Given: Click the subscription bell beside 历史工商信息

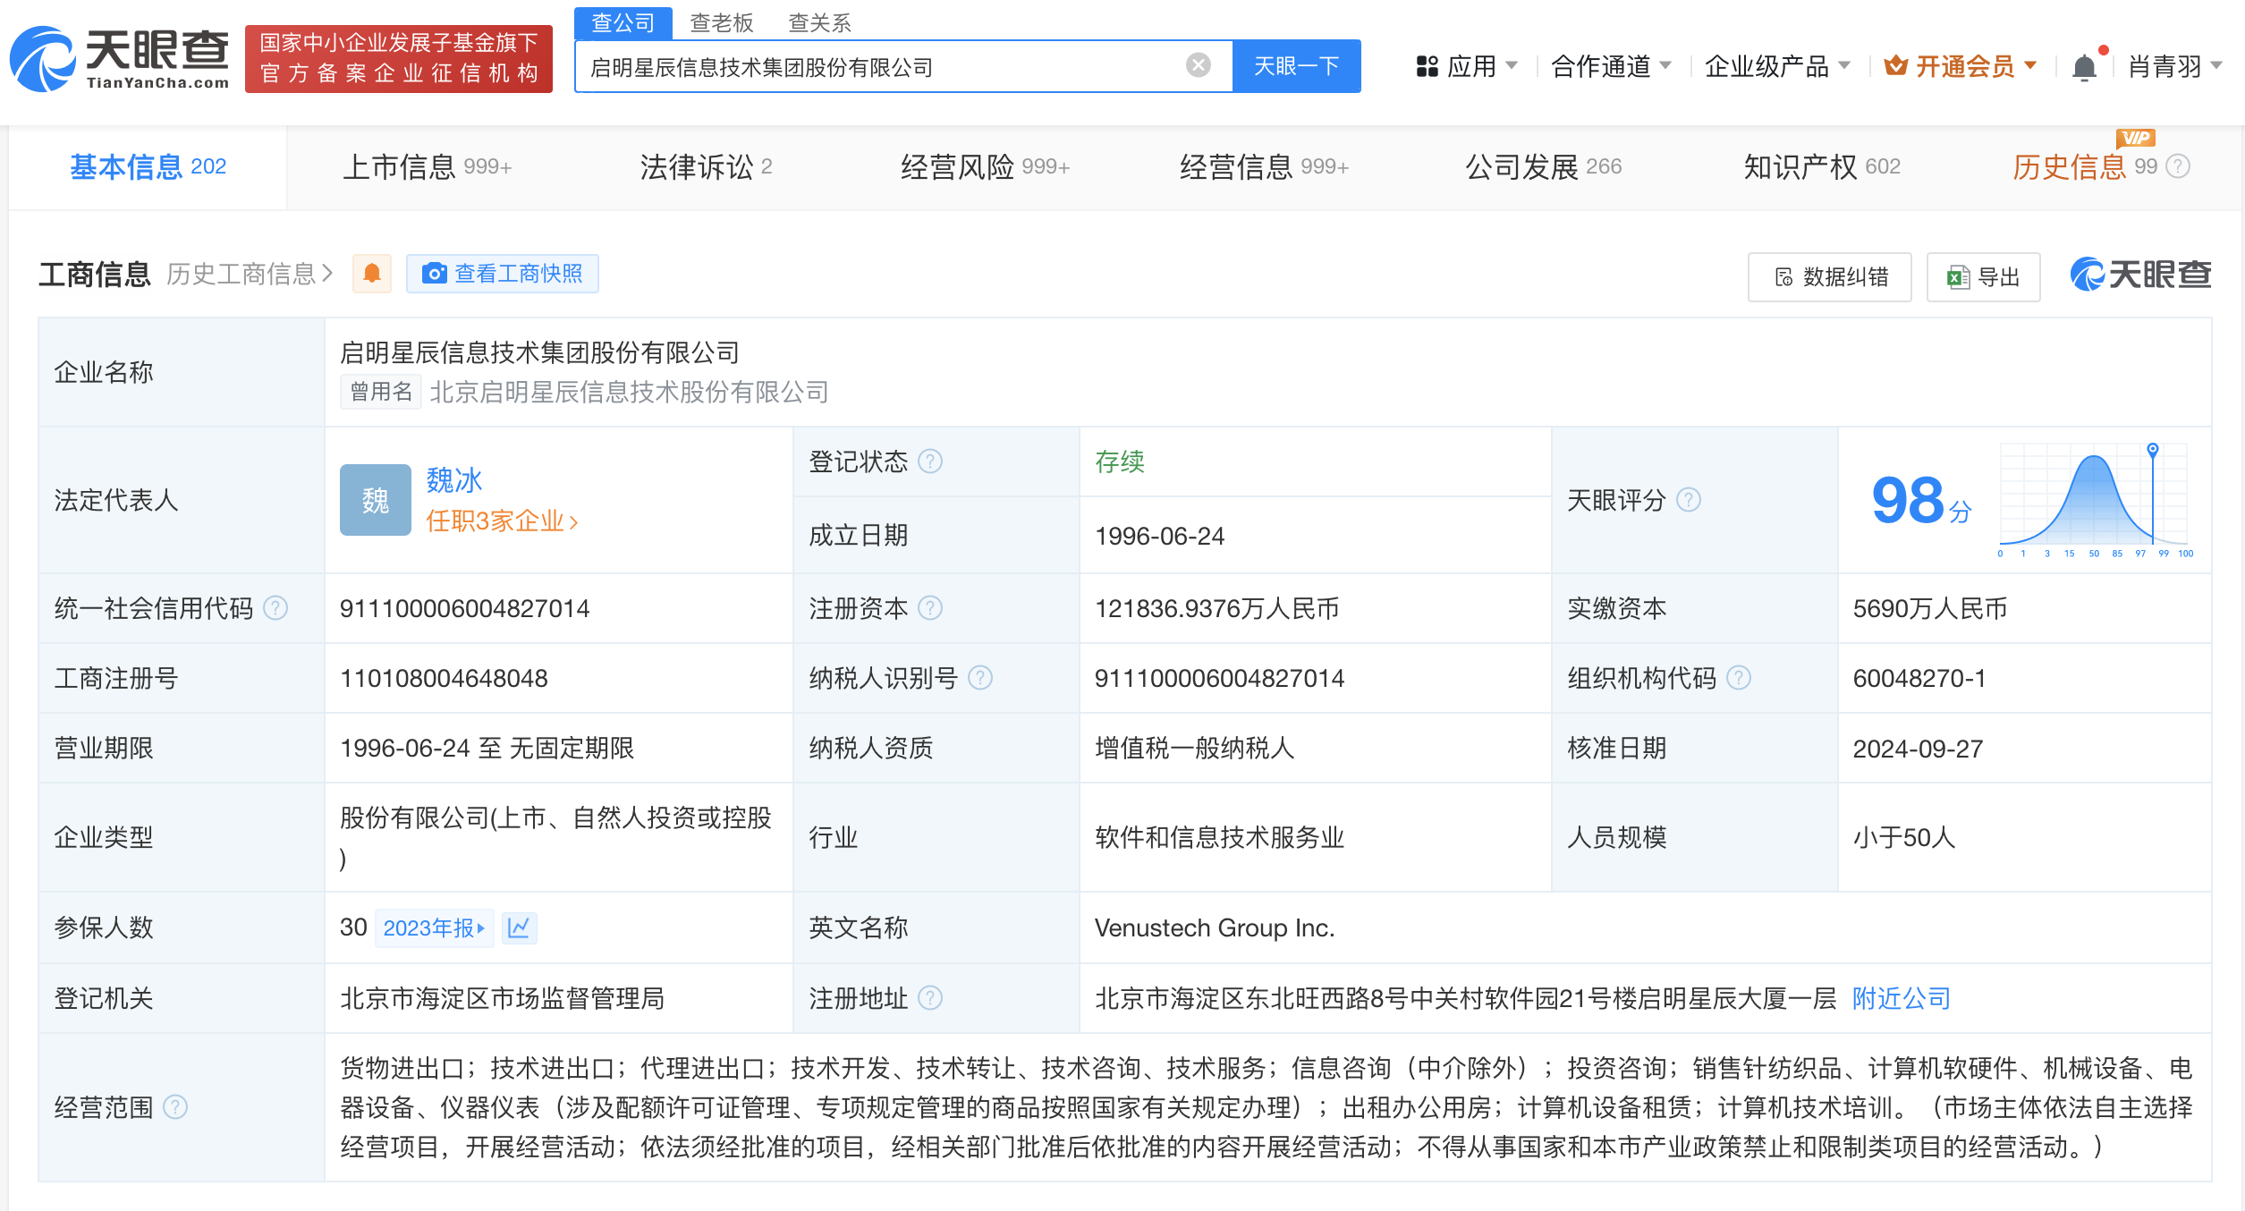Looking at the screenshot, I should click(x=372, y=274).
